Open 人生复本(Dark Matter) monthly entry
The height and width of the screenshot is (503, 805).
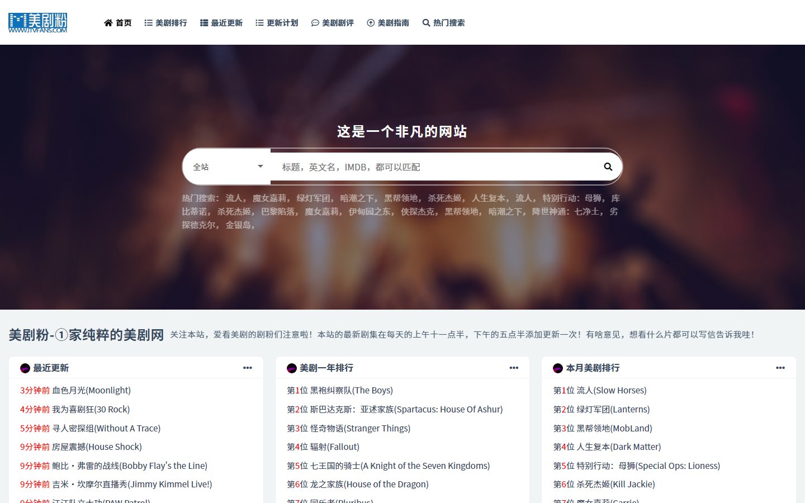(x=619, y=447)
